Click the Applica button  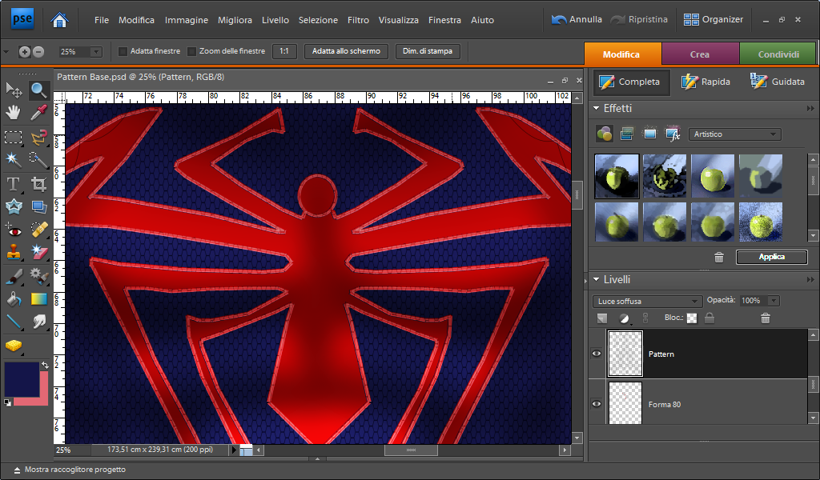[771, 257]
